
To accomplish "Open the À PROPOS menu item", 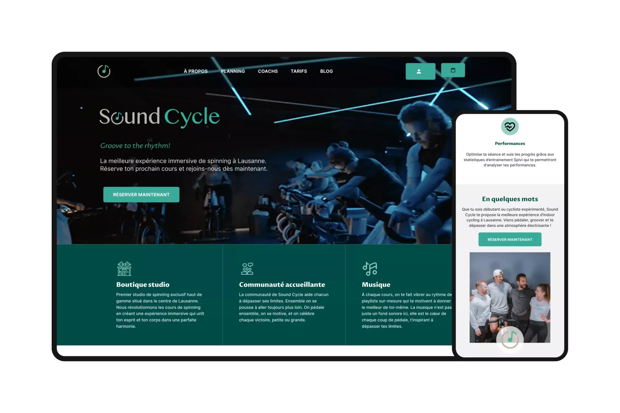I will pos(196,71).
